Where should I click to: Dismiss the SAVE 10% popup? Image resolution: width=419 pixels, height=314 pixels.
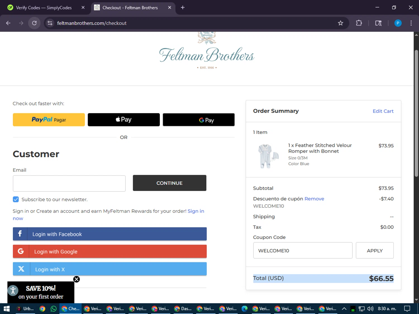point(77,279)
